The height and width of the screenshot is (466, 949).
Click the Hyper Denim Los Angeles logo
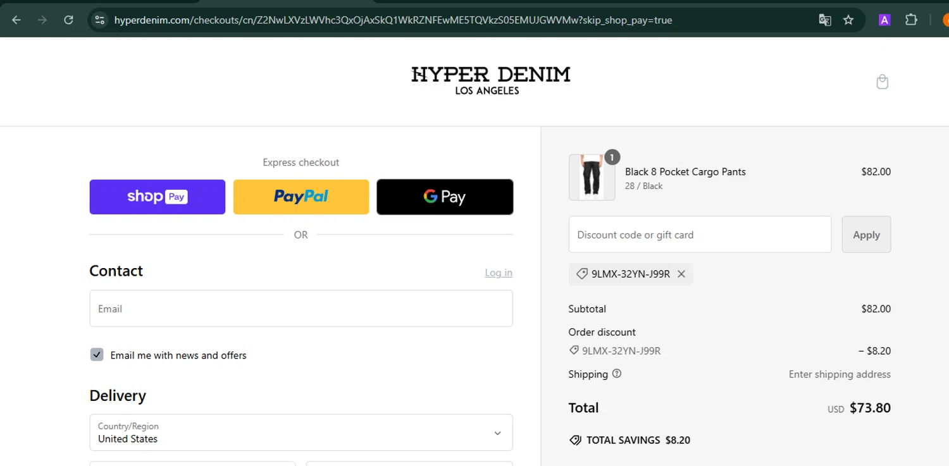pyautogui.click(x=490, y=80)
